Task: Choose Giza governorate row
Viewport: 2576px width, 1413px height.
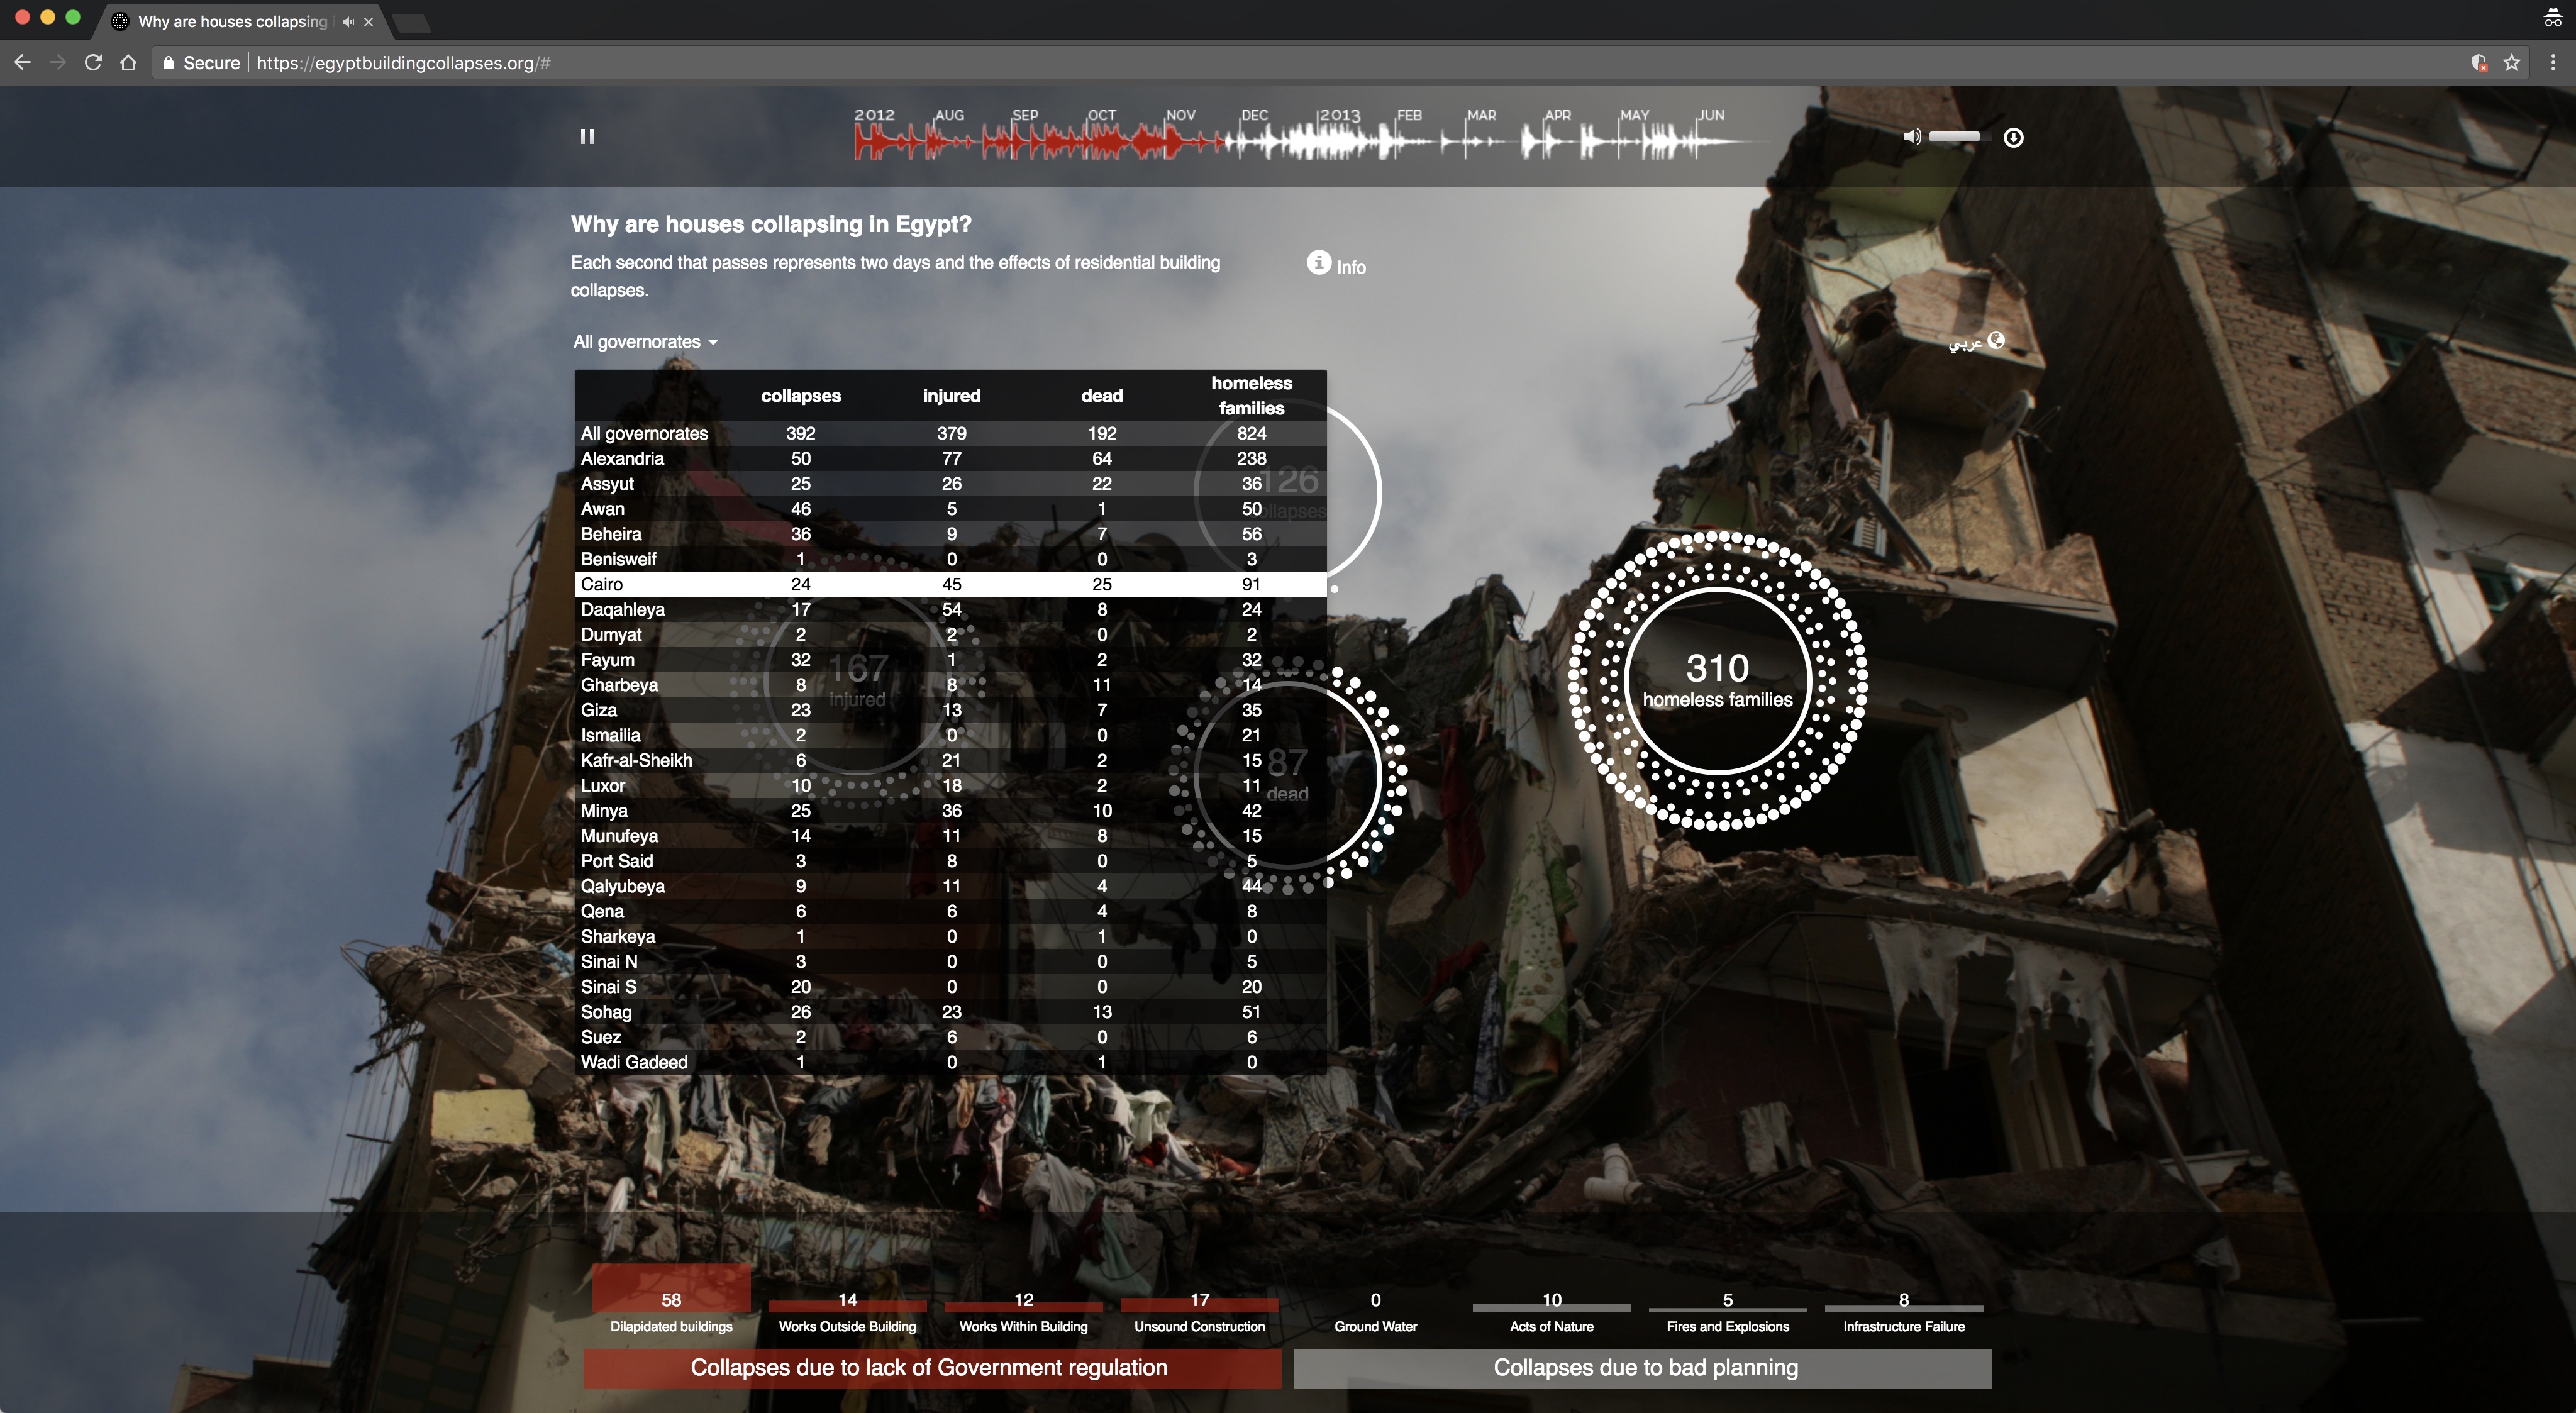Action: pos(950,710)
